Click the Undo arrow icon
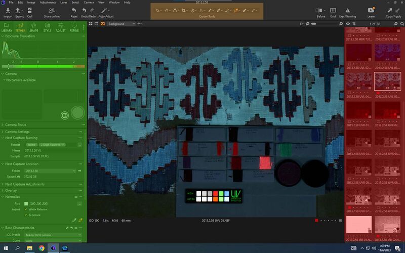The width and height of the screenshot is (405, 253). tap(84, 10)
